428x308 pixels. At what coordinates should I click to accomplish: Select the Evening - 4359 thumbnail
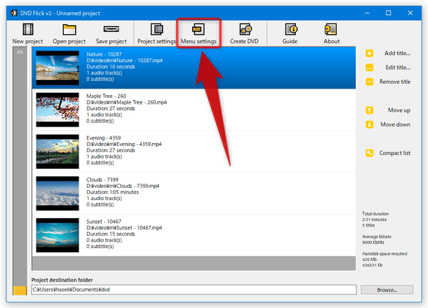[57, 151]
